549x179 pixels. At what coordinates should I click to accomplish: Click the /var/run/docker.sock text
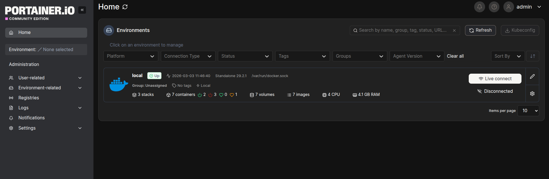pos(270,76)
